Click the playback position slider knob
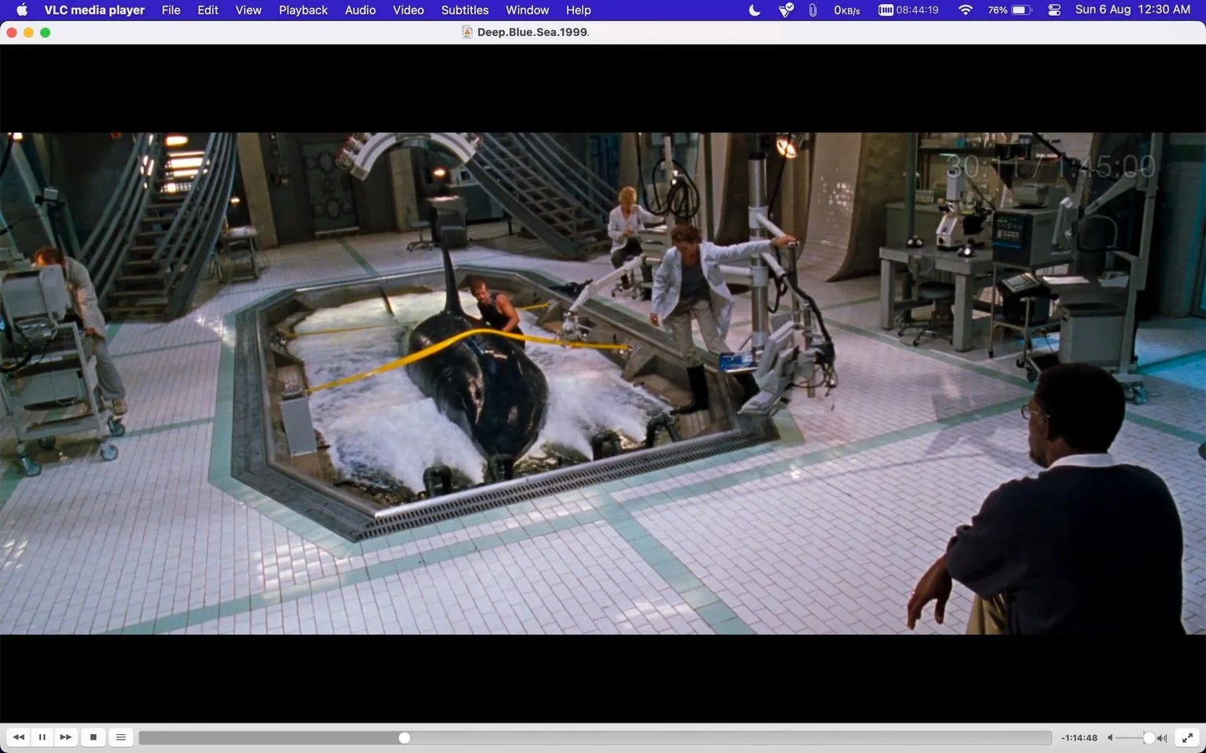 (x=404, y=738)
